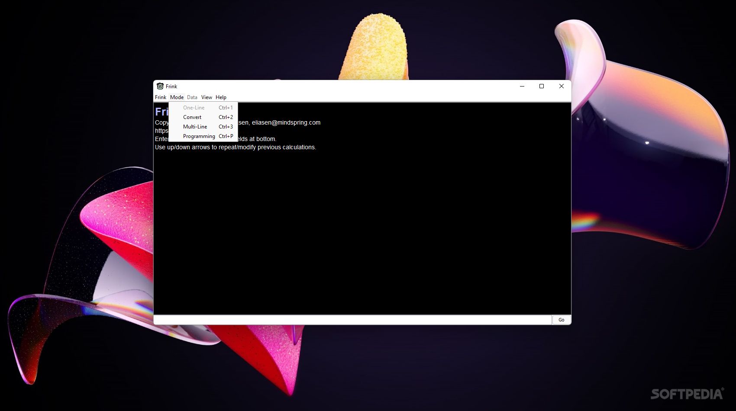This screenshot has width=736, height=411.
Task: Close the Frink window
Action: 562,86
